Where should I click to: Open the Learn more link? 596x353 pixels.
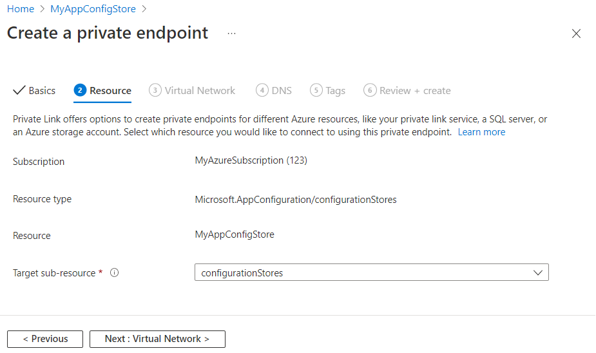coord(481,132)
